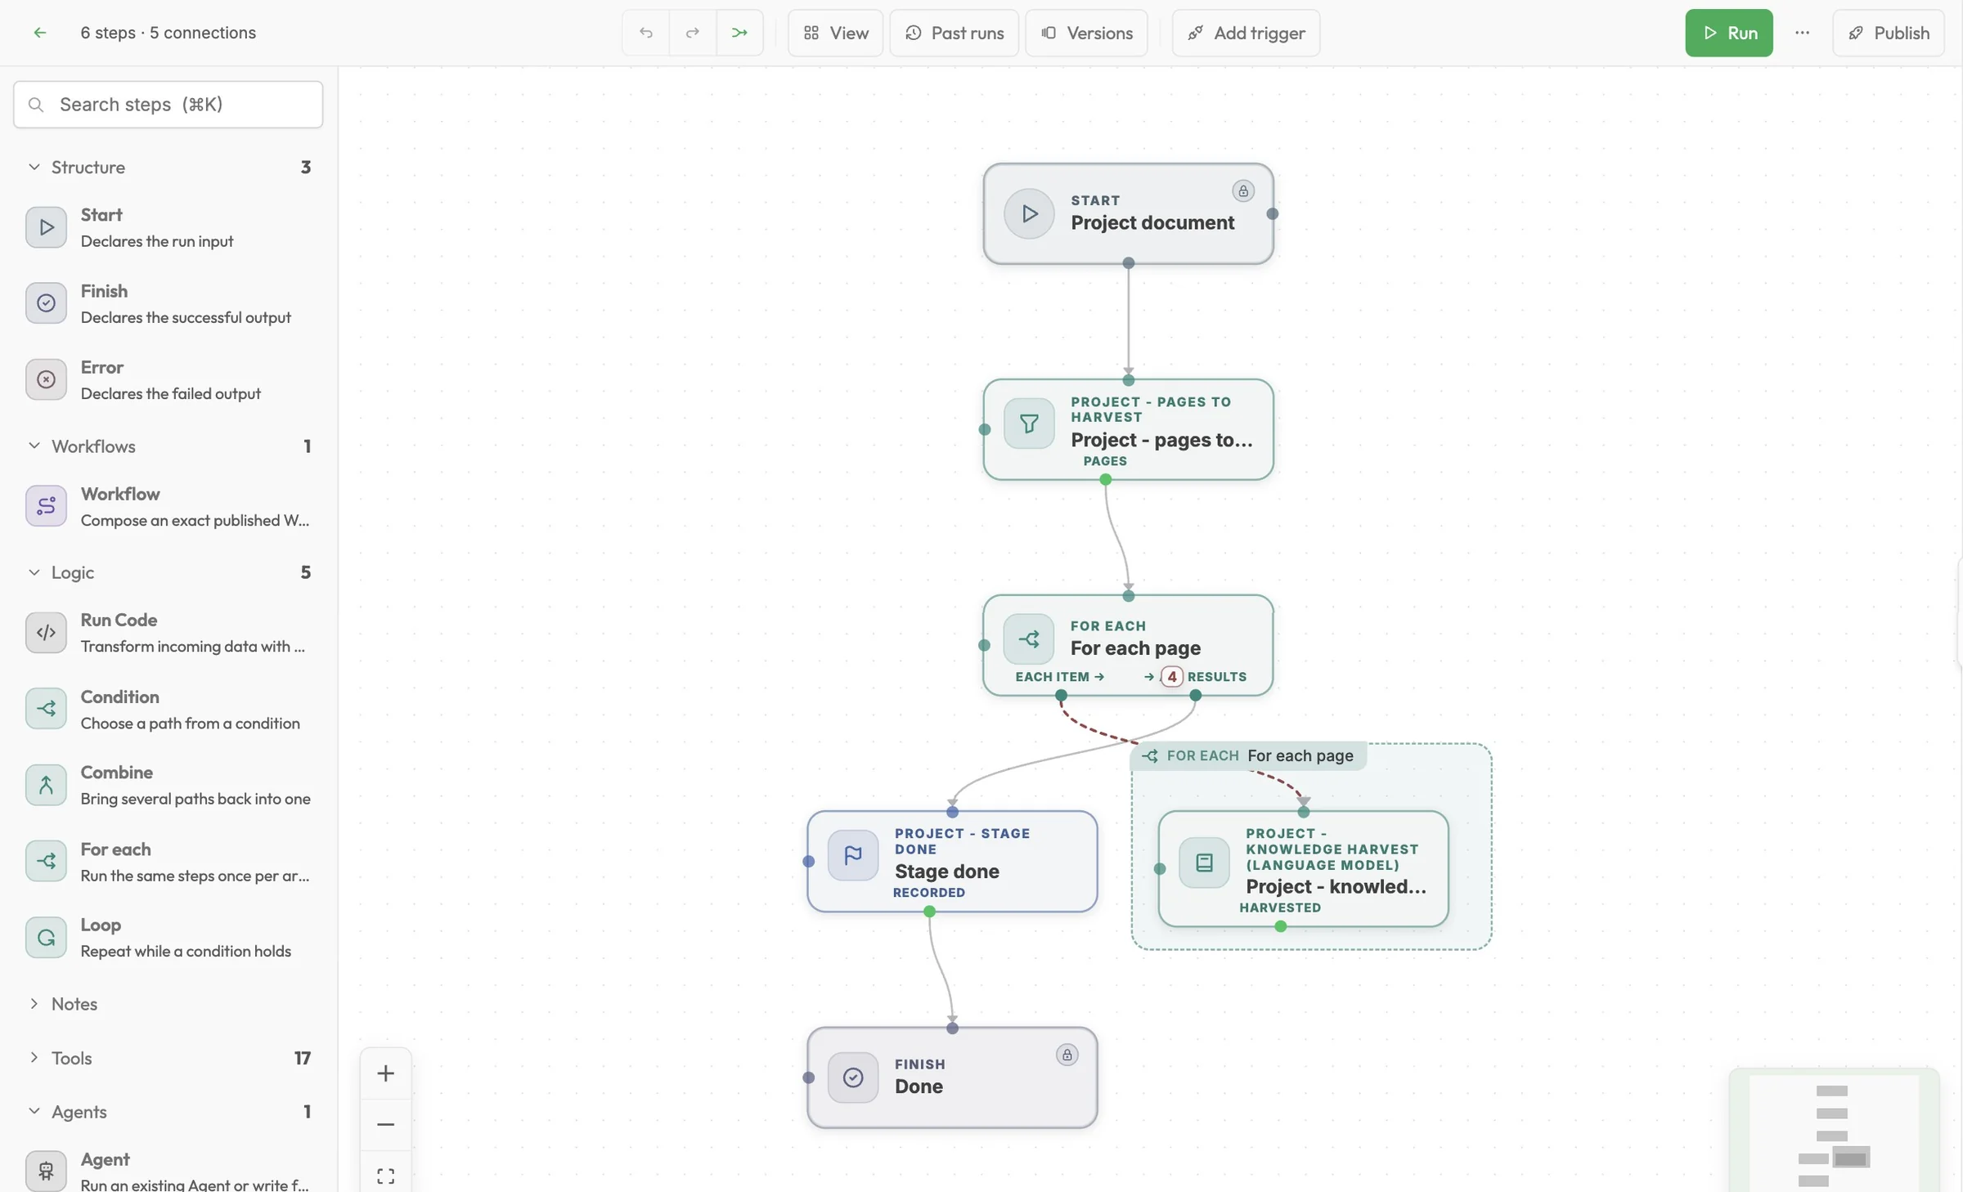Select the Loop step icon
This screenshot has height=1192, width=1963.
tap(46, 937)
